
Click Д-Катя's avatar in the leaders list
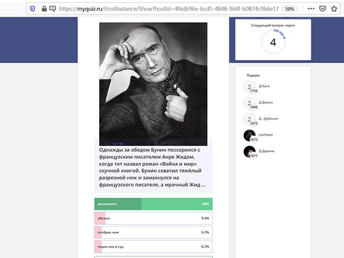point(249,87)
